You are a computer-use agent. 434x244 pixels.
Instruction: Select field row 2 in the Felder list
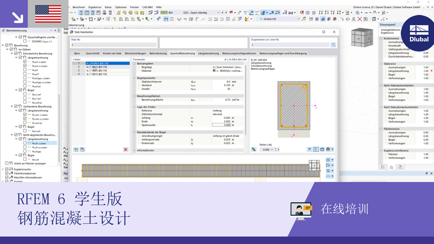[x=101, y=67]
